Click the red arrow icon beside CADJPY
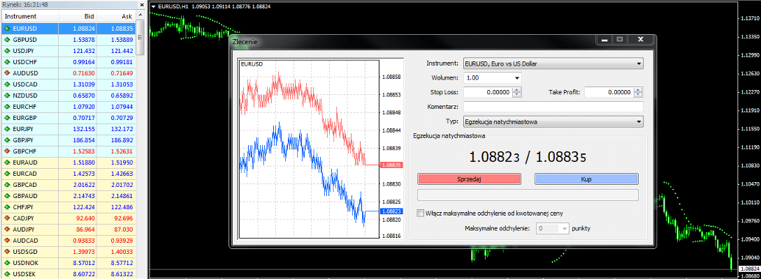This screenshot has width=761, height=279. pos(7,218)
